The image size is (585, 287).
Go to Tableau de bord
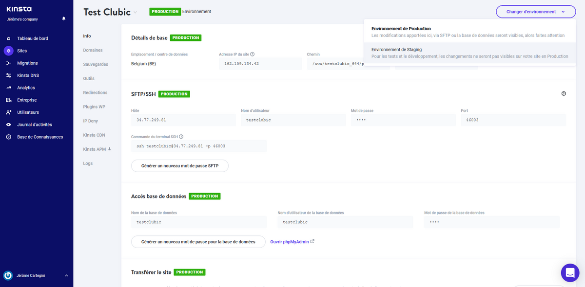pos(33,38)
